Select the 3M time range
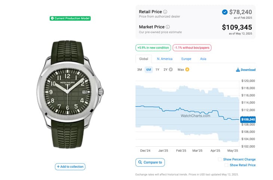Screen dimensions: 273x180 click(139, 69)
